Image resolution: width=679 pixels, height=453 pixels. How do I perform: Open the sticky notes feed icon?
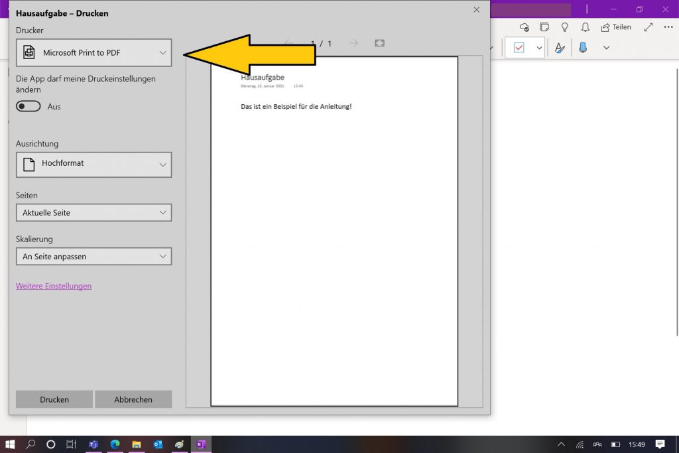[544, 27]
